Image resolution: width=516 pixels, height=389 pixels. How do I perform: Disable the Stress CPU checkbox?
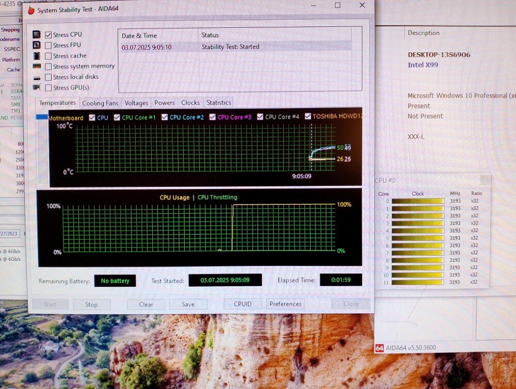click(x=49, y=35)
